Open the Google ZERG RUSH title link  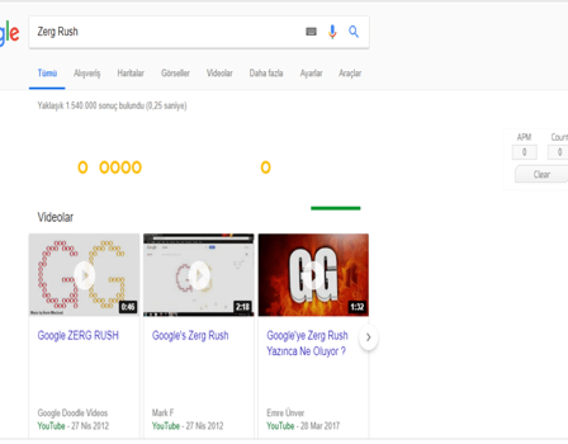pos(78,336)
